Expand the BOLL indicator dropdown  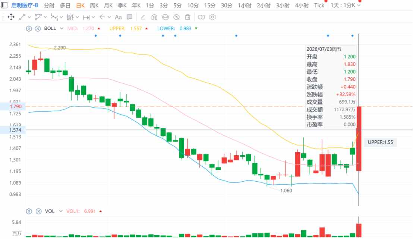tap(62, 28)
